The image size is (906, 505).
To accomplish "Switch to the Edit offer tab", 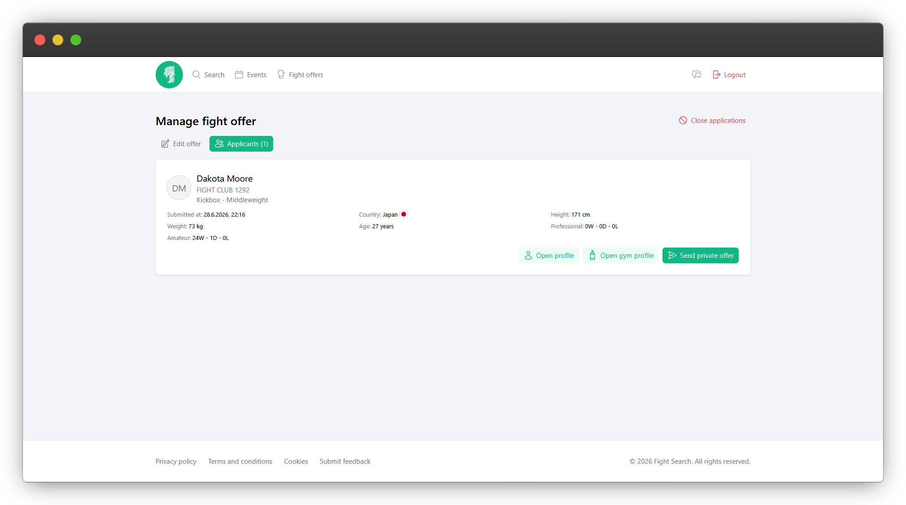I will (x=181, y=144).
